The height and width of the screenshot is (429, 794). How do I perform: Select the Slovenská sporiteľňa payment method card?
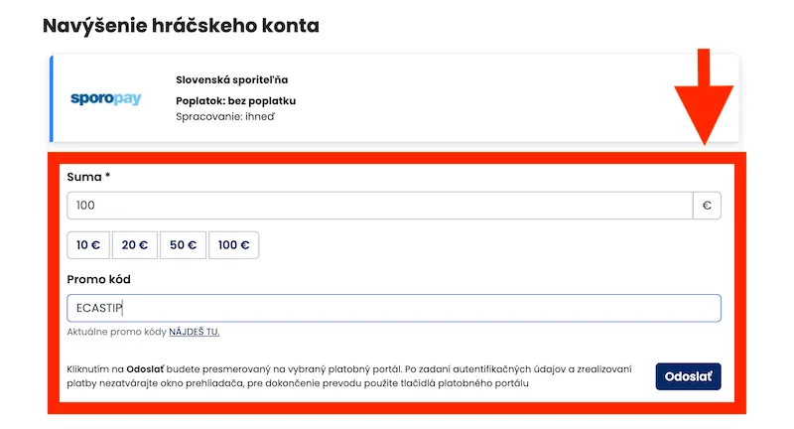[394, 98]
